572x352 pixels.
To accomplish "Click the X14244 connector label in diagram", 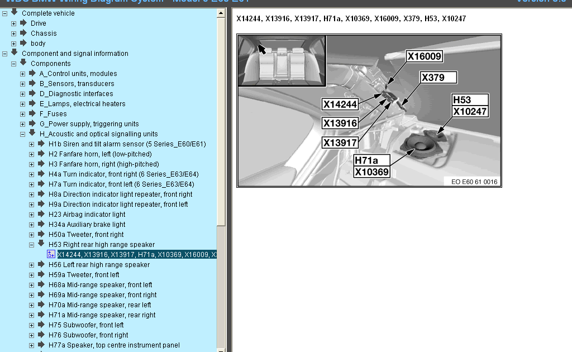I will pyautogui.click(x=340, y=104).
